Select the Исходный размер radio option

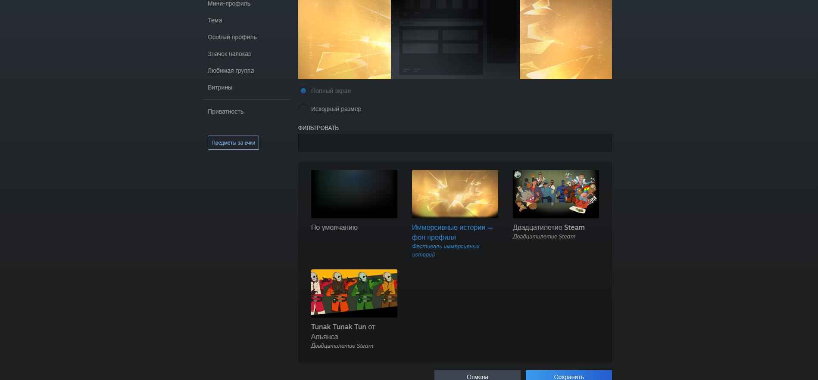click(x=303, y=109)
